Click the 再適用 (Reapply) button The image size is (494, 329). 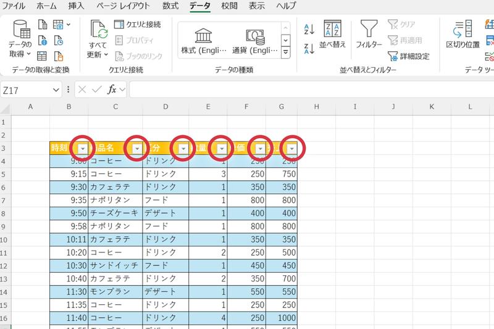pyautogui.click(x=405, y=40)
